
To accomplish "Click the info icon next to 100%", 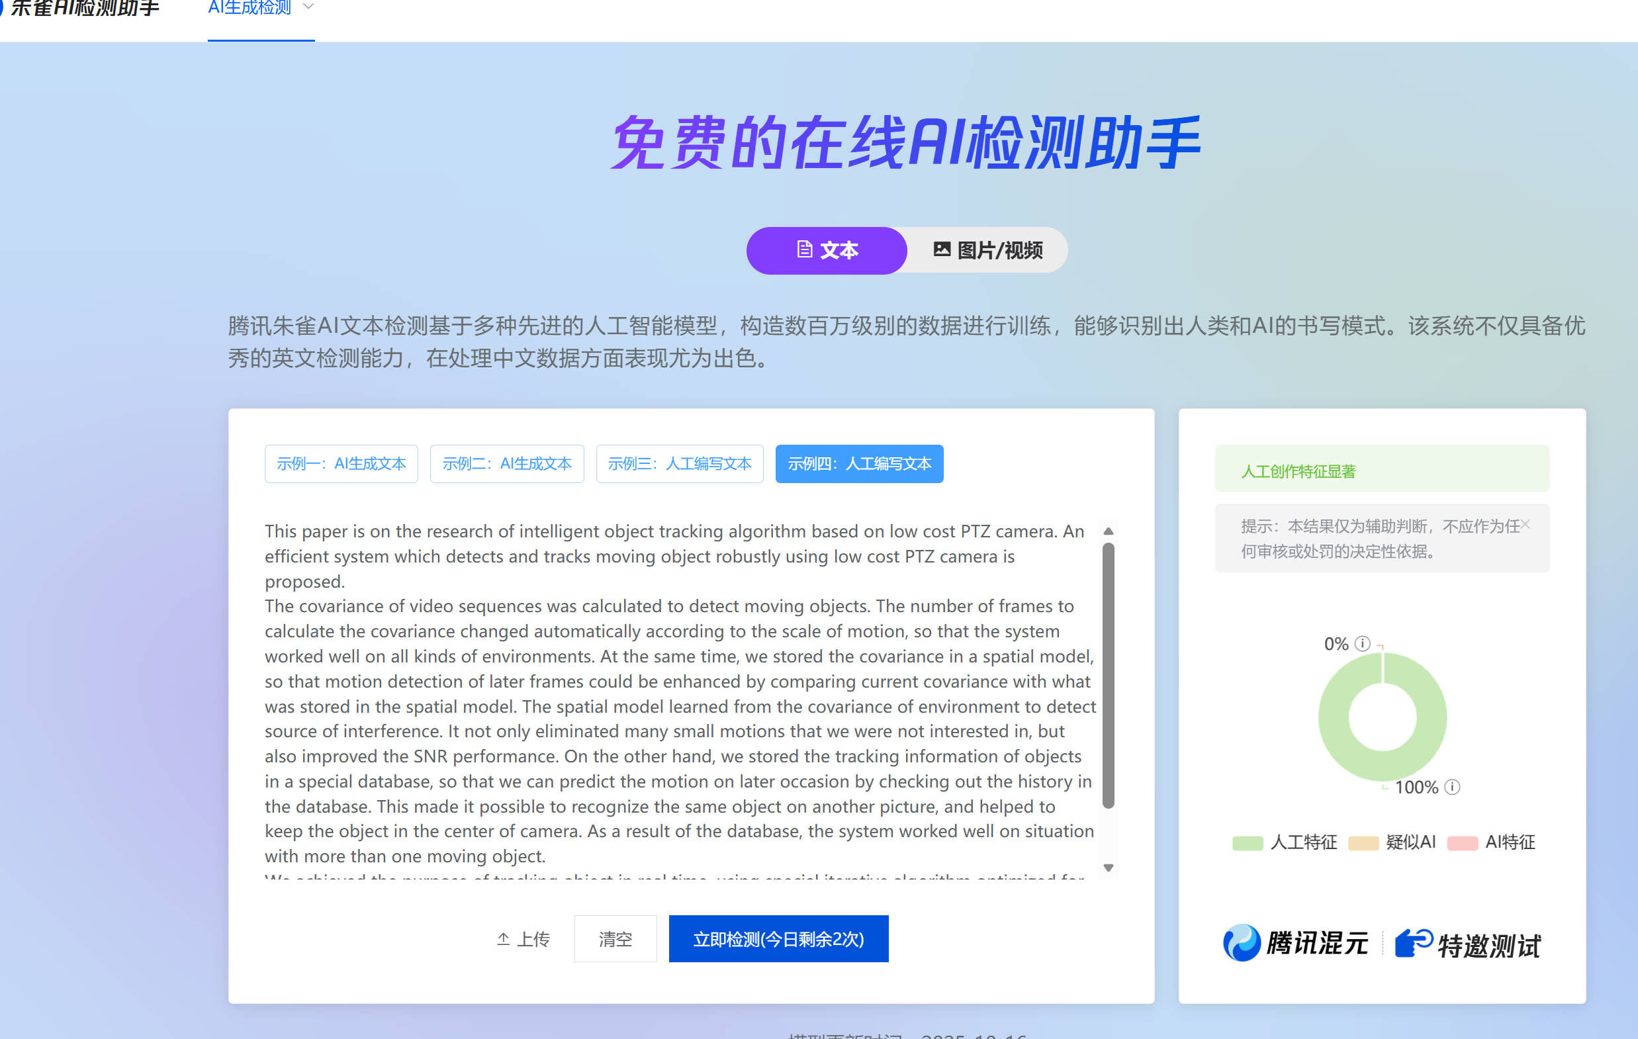I will 1452,788.
